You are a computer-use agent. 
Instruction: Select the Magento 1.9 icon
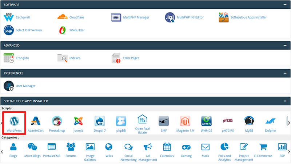click(x=185, y=121)
